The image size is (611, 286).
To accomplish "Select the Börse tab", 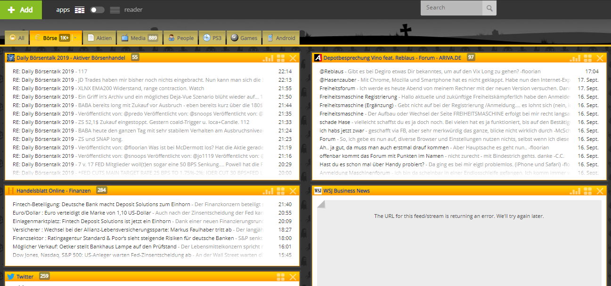I will [x=50, y=38].
